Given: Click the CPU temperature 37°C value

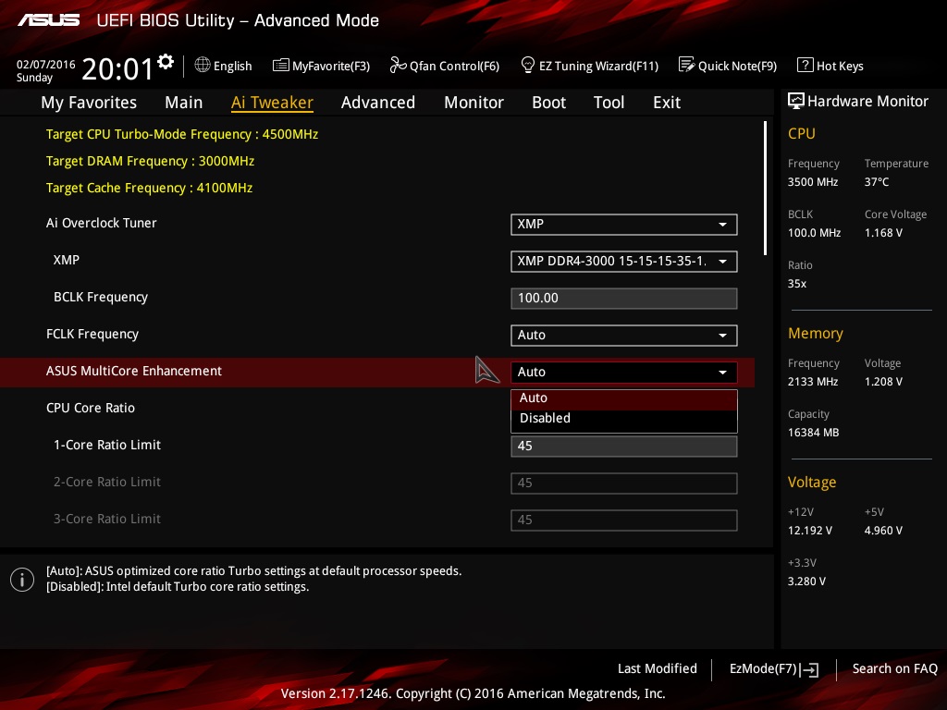Looking at the screenshot, I should point(877,182).
